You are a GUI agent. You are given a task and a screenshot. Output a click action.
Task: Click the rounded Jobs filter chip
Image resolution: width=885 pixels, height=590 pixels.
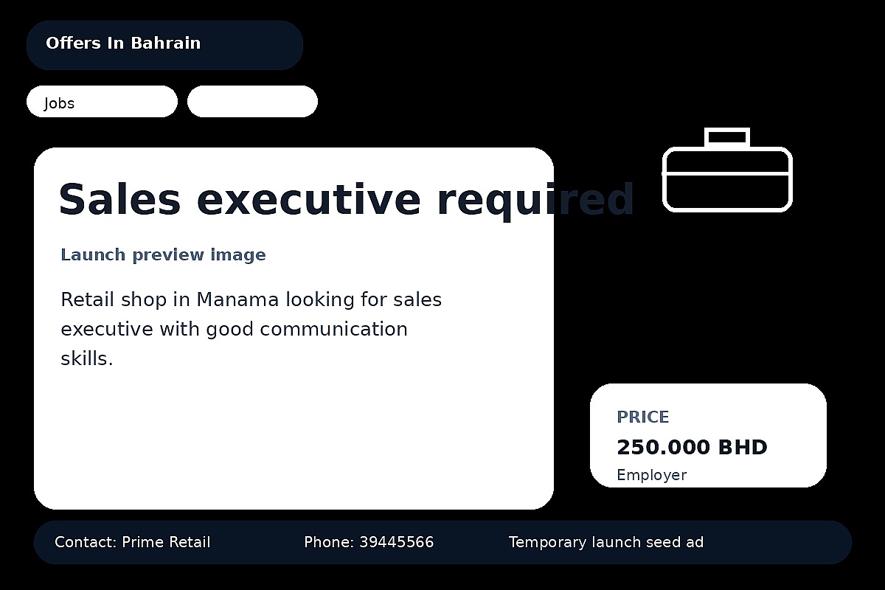(x=102, y=102)
